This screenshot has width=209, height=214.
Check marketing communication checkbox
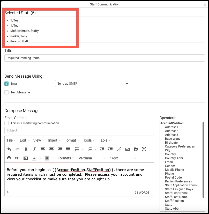(x=6, y=123)
